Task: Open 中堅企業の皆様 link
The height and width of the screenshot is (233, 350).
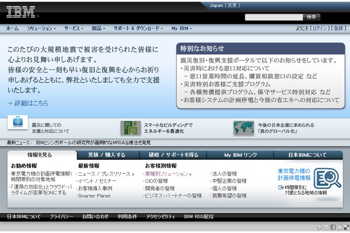Action: pyautogui.click(x=230, y=181)
